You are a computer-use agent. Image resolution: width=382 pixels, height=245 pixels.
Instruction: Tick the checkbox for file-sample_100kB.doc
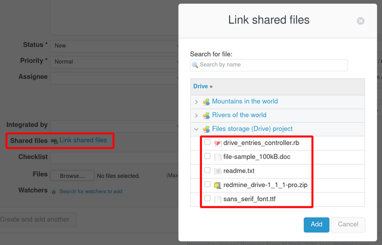[x=207, y=157]
